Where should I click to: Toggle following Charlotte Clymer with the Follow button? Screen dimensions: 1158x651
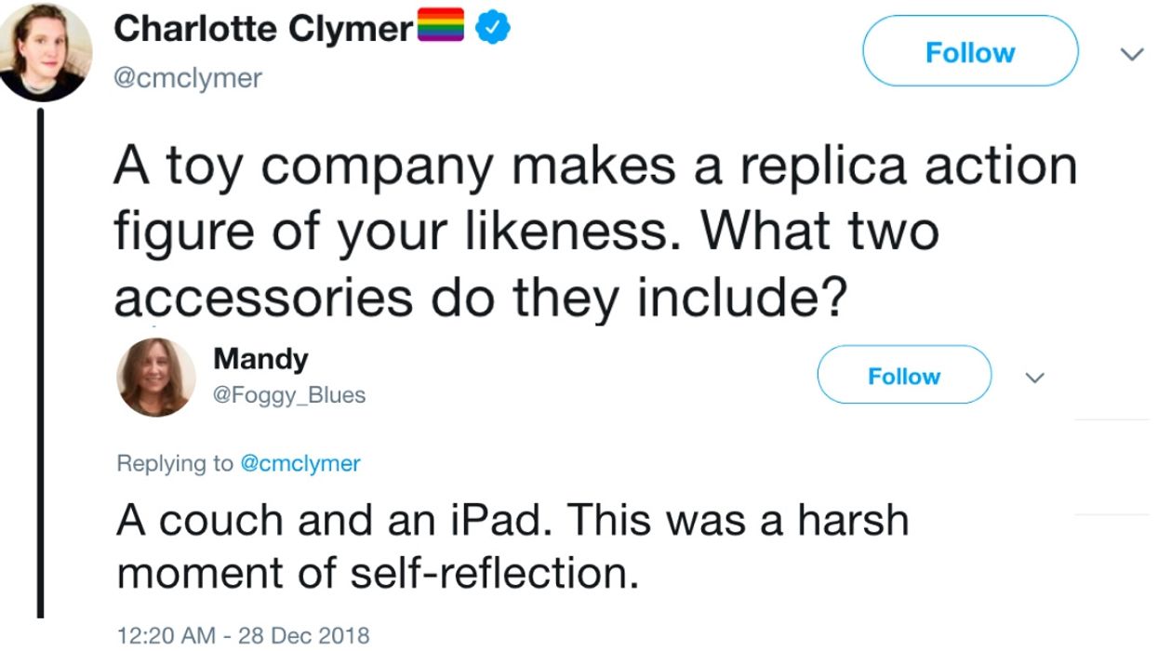point(969,52)
